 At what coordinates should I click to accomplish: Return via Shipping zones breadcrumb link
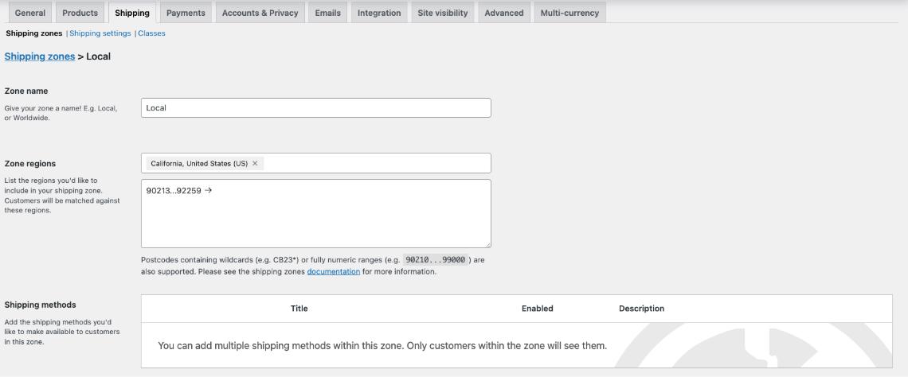pos(40,56)
